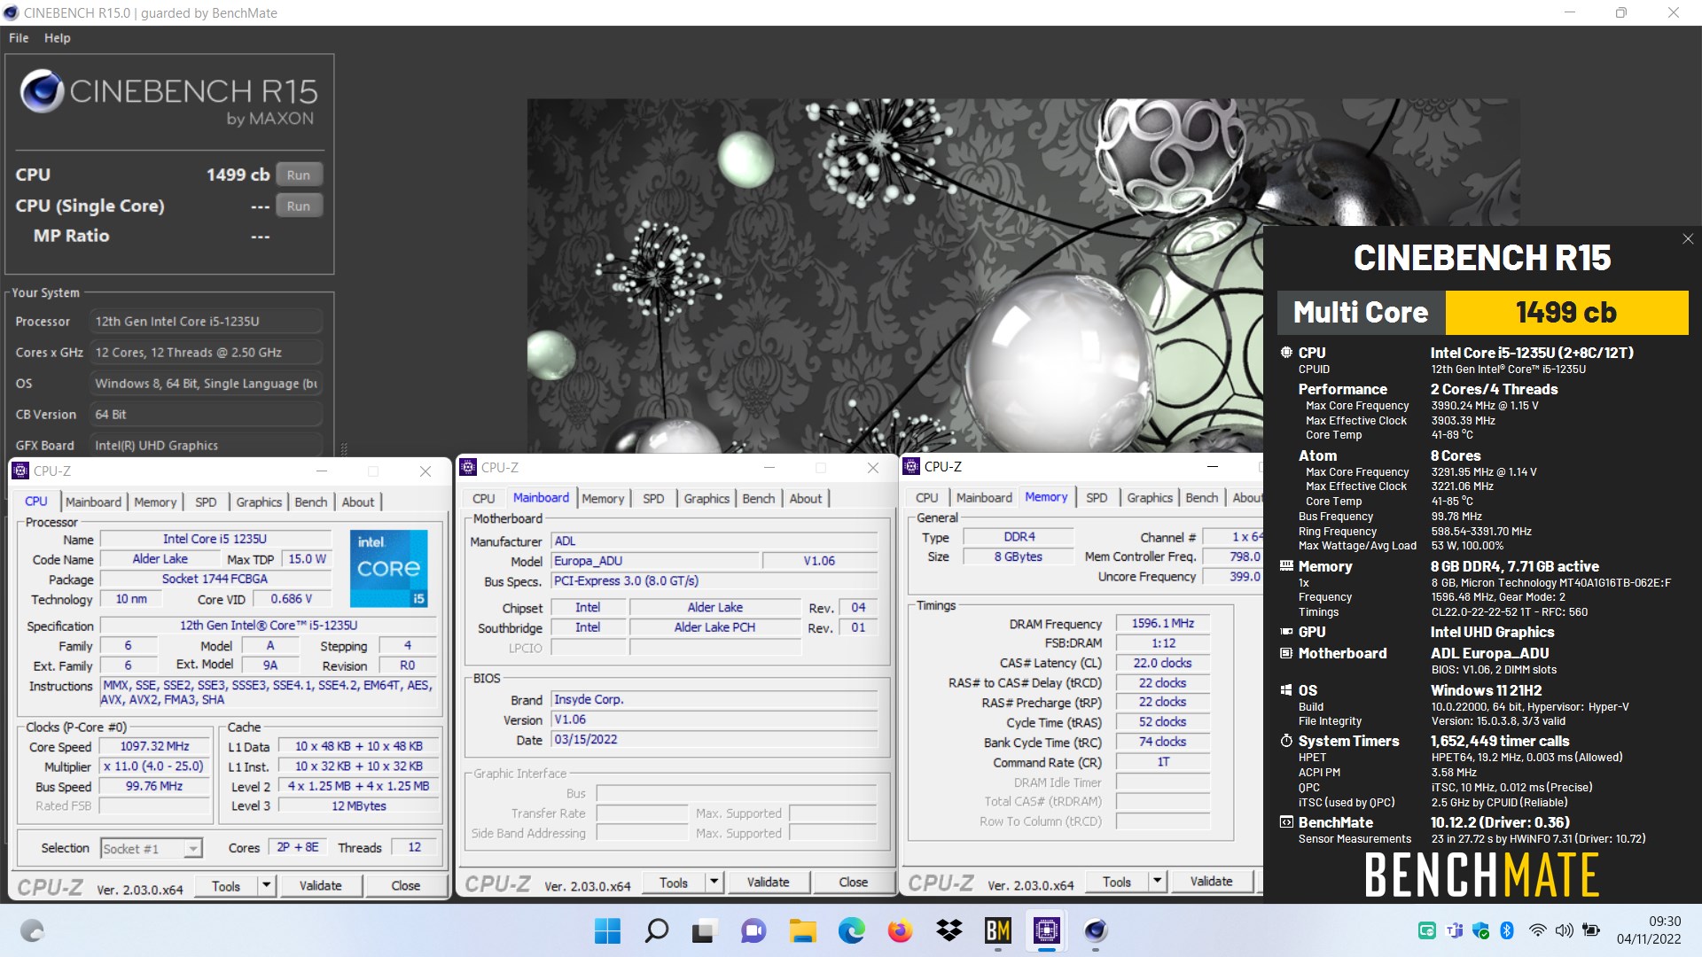
Task: Switch to CPU-Z taskbar icon
Action: coord(1047,930)
